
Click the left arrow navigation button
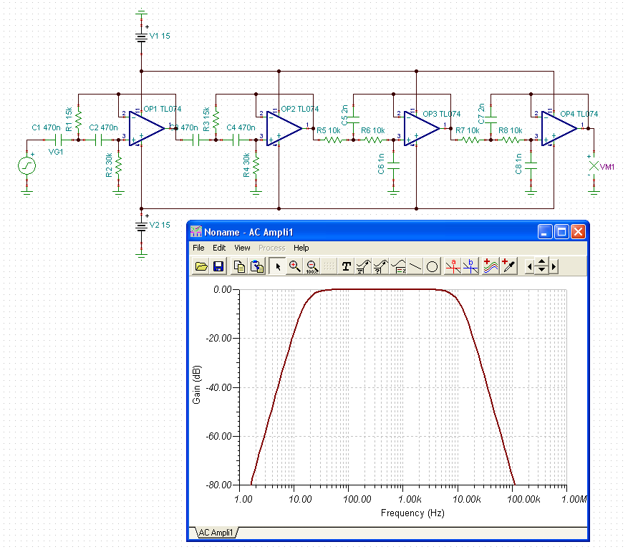coord(529,266)
